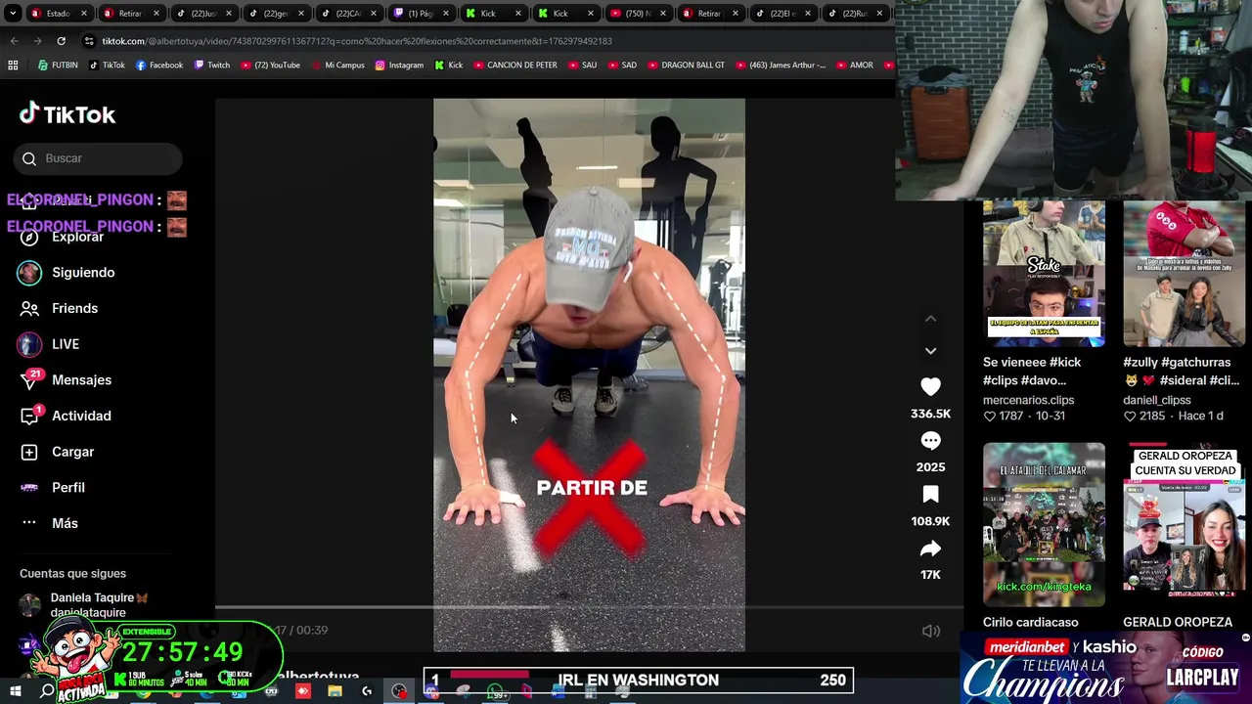Open the AMOR bookmark
The width and height of the screenshot is (1252, 704).
854,66
